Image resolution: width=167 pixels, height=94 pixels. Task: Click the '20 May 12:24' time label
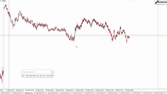click(90, 90)
